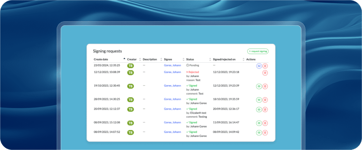The width and height of the screenshot is (362, 150).
Task: Delete the rejected 12/12/2023 signing request
Action: point(265,73)
